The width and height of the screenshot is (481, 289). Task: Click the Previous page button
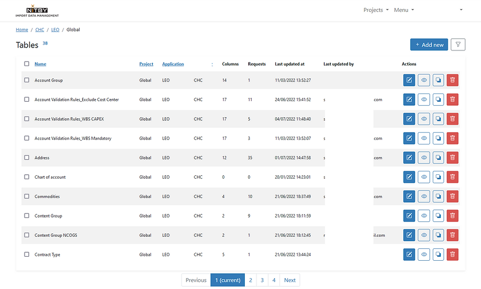pyautogui.click(x=196, y=280)
